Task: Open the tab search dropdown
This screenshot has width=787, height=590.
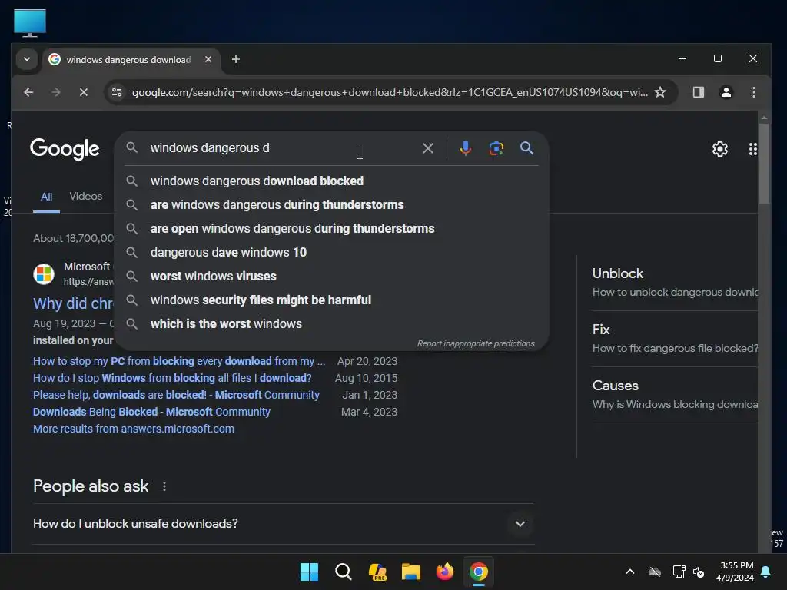Action: 27,59
